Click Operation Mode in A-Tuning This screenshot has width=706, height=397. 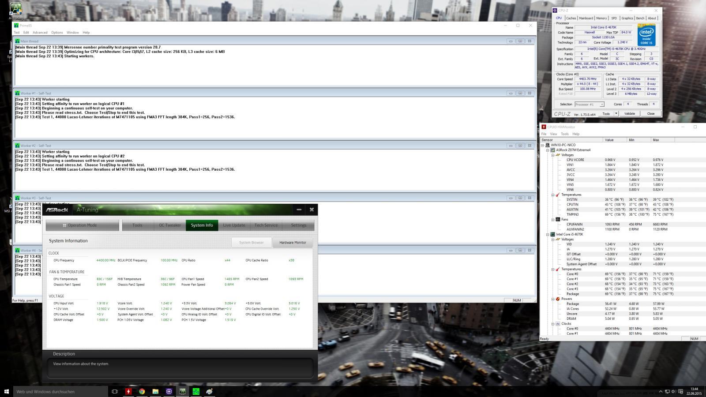[x=82, y=225]
